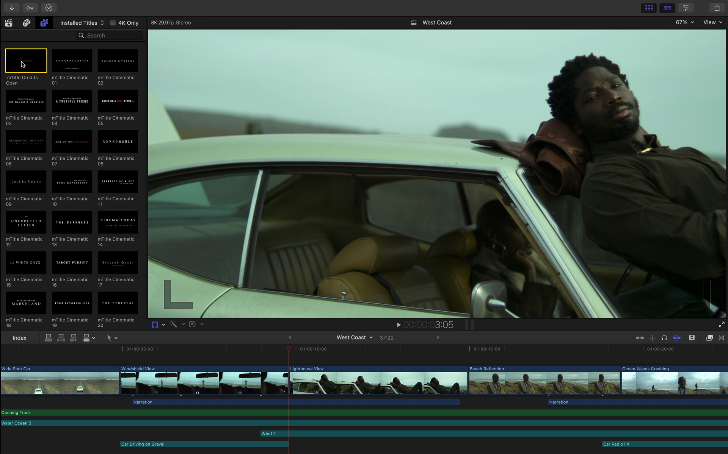Image resolution: width=728 pixels, height=454 pixels.
Task: Click the Share export icon
Action: [717, 8]
